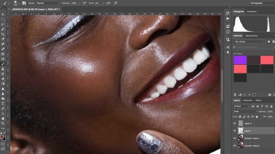Toggle pressure for opacity button
Screen dimensions: 275x154
84,3
